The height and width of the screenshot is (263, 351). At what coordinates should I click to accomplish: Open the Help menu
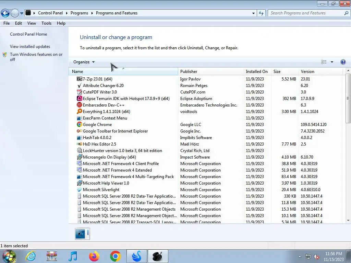pyautogui.click(x=61, y=23)
